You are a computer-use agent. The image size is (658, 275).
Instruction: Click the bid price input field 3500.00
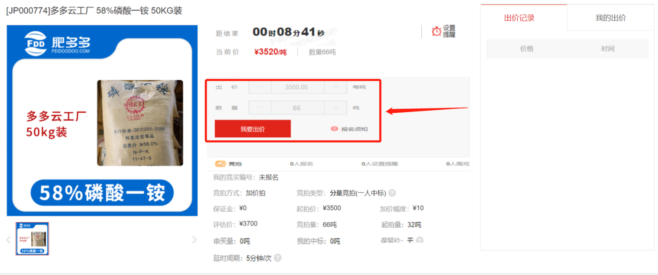(x=297, y=87)
